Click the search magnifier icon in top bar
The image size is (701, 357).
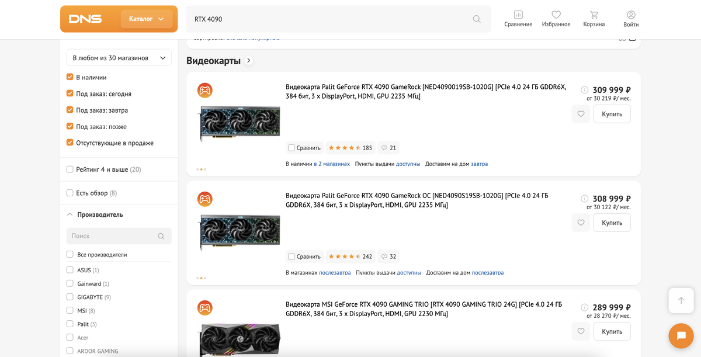point(477,19)
